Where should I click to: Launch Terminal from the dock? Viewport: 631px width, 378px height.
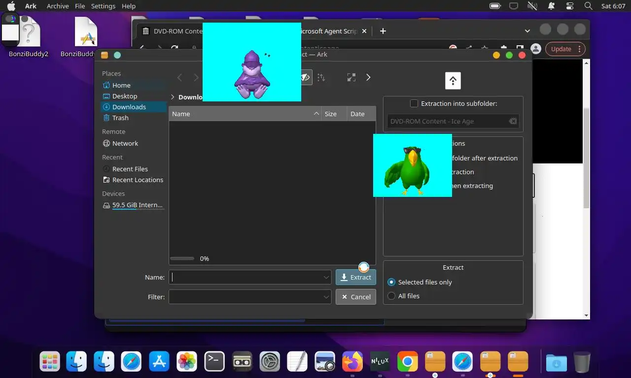pos(214,362)
